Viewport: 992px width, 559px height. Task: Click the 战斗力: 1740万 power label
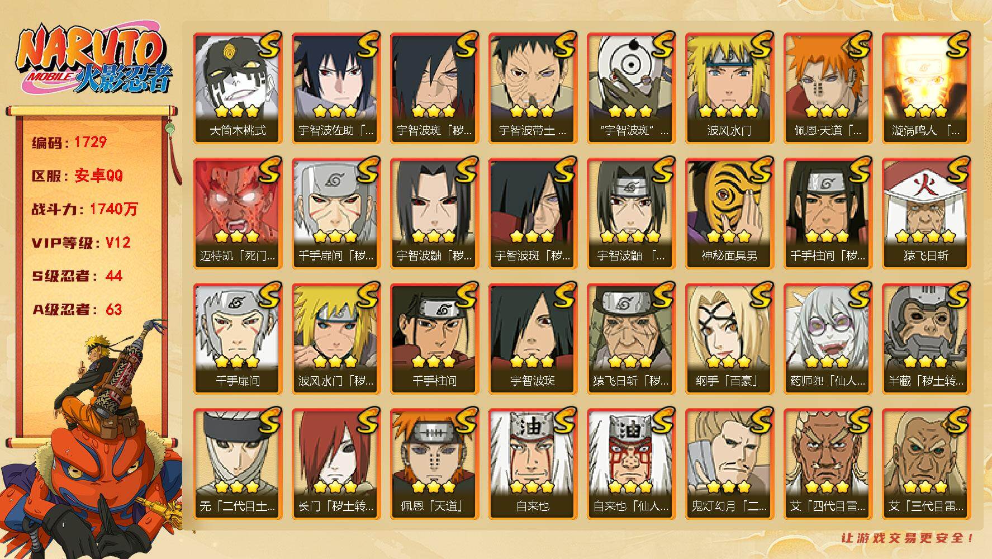84,209
